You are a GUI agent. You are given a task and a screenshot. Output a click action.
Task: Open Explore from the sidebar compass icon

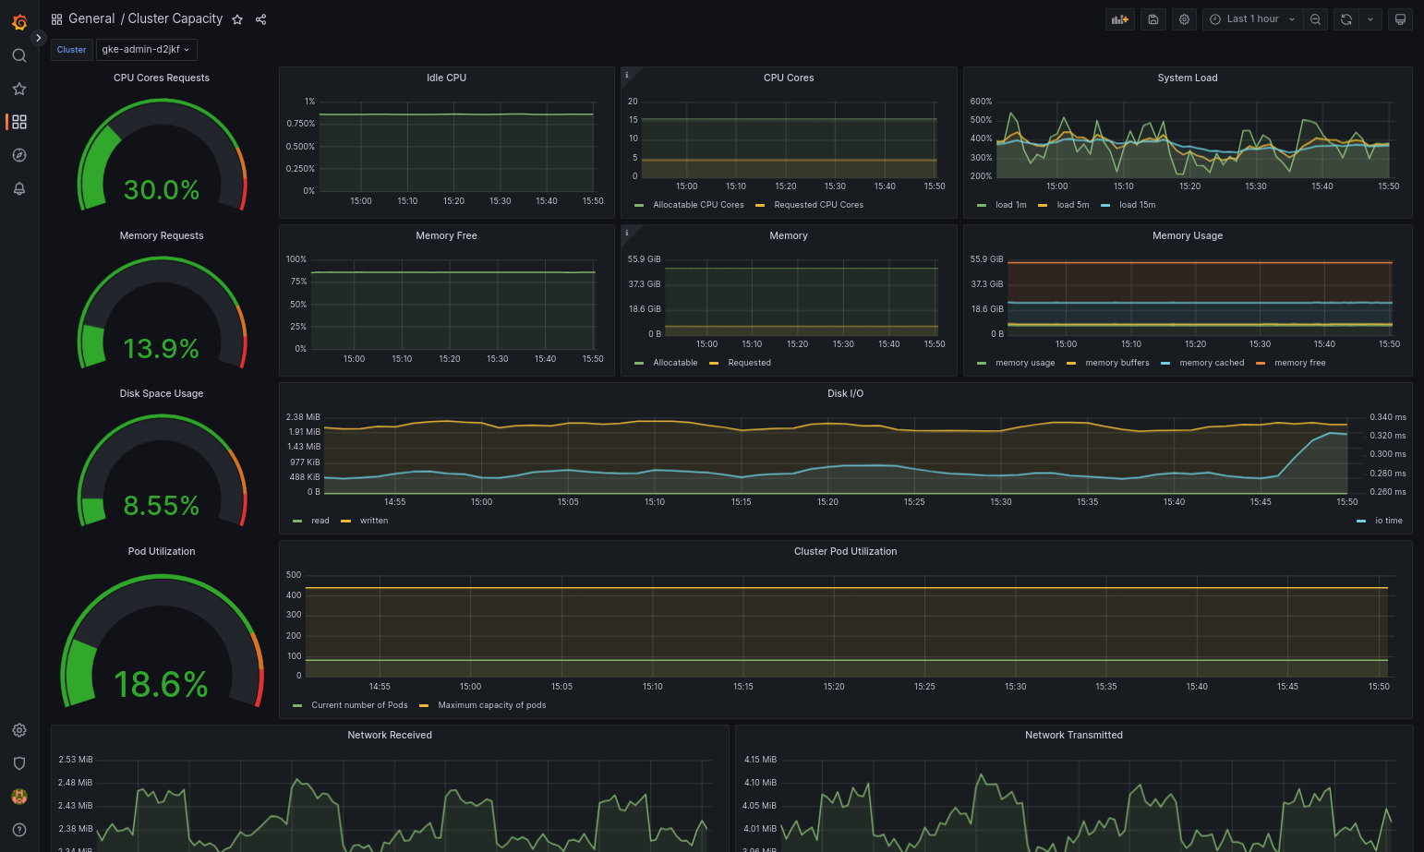[x=19, y=155]
